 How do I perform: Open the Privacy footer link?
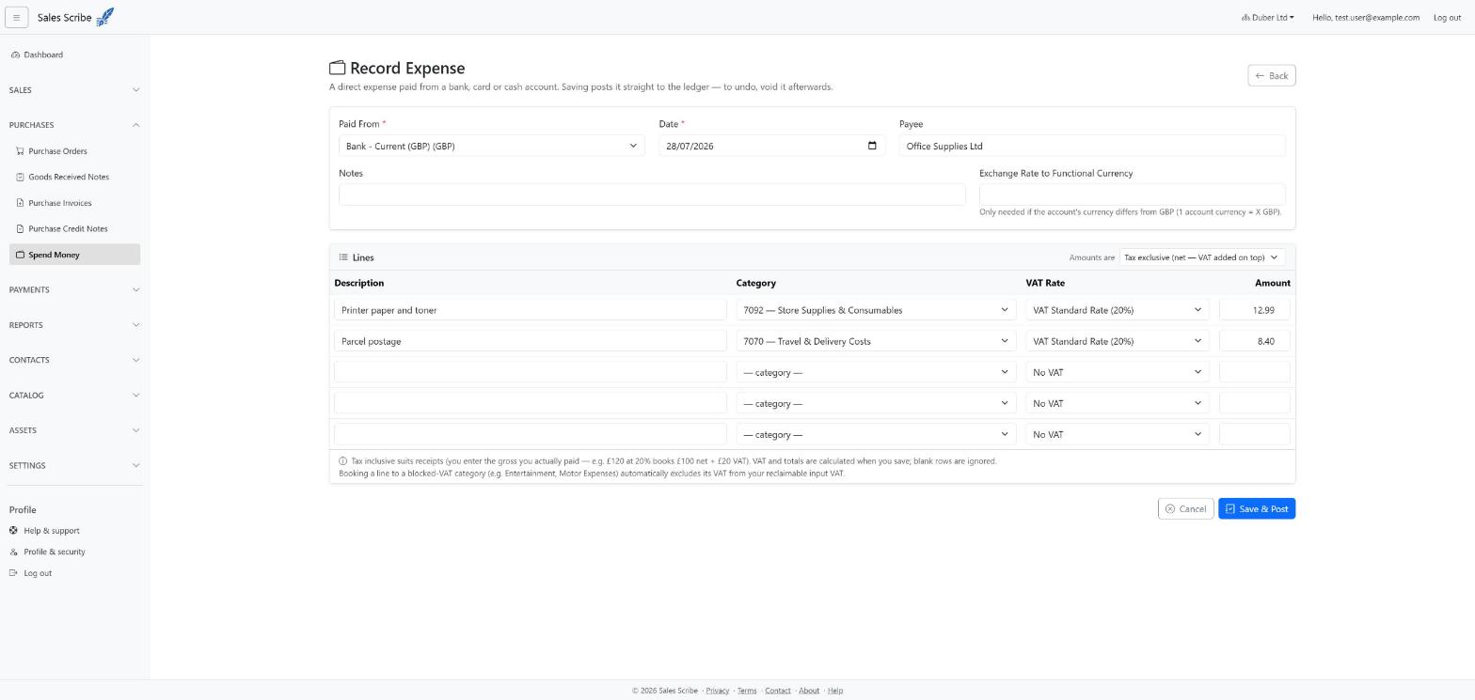coord(718,691)
